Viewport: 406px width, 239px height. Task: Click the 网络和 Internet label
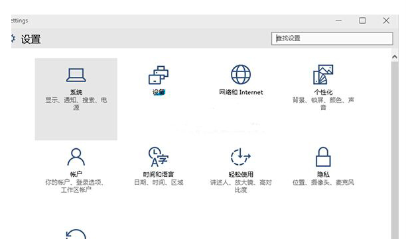(x=241, y=92)
